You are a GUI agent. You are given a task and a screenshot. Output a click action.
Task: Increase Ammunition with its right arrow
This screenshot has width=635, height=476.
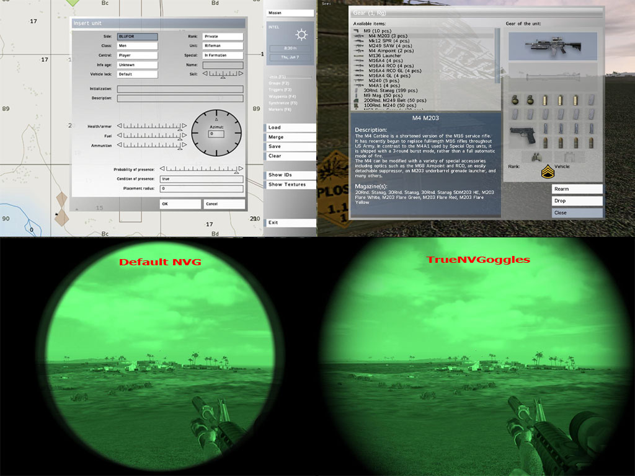pyautogui.click(x=184, y=145)
